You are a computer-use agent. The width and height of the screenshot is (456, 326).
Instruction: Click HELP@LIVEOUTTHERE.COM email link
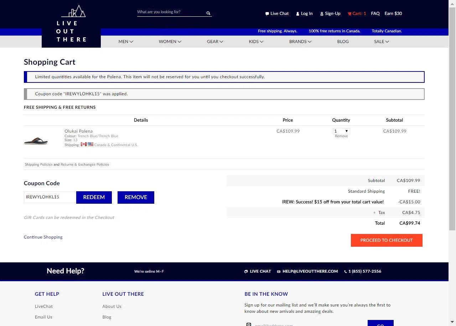point(310,271)
